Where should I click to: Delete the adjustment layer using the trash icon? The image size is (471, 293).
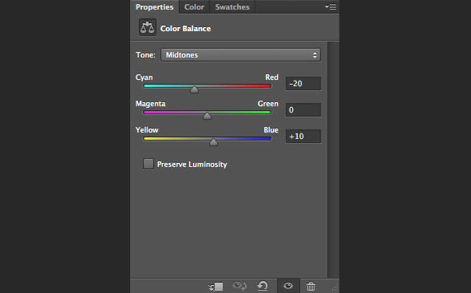(x=311, y=286)
